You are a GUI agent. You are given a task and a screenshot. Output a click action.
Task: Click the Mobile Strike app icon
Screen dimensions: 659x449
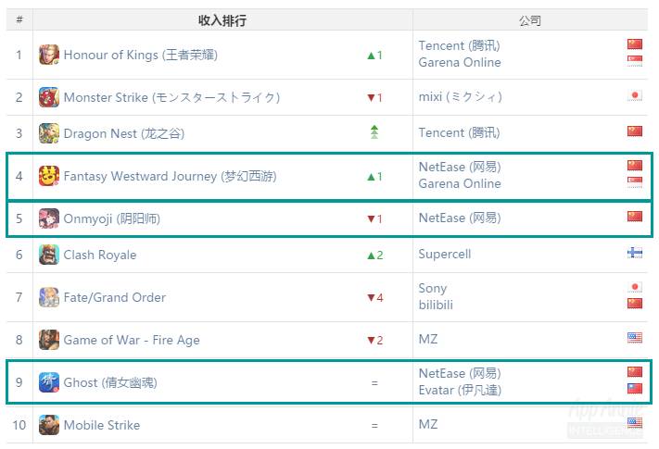tap(49, 425)
